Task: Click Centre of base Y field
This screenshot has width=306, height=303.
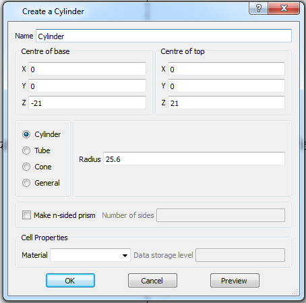Action: click(87, 86)
